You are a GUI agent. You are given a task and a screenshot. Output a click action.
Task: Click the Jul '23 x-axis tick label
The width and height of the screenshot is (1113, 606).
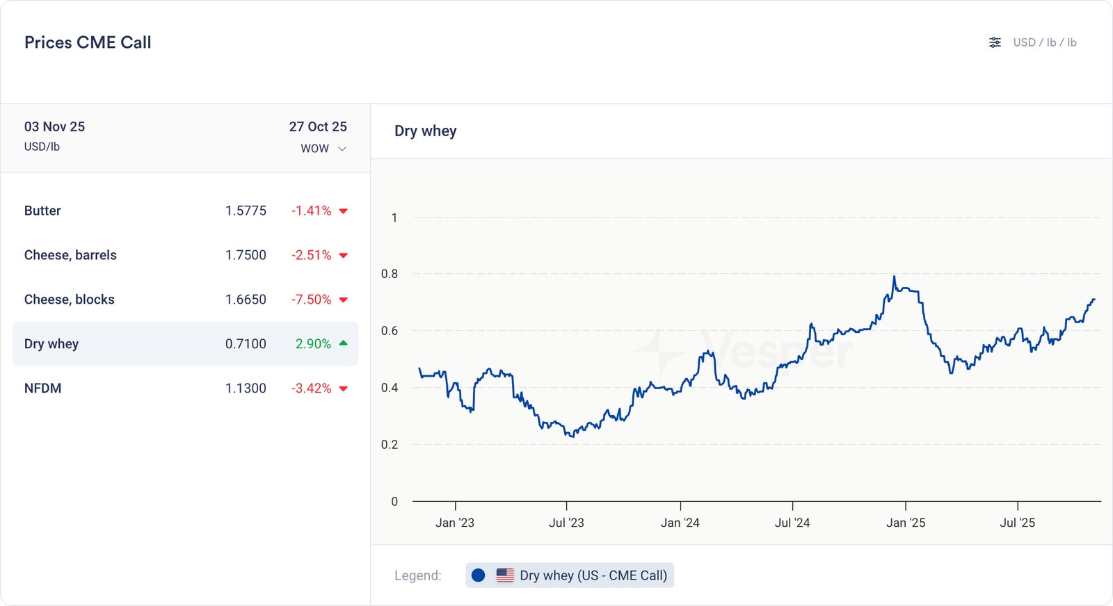[566, 523]
